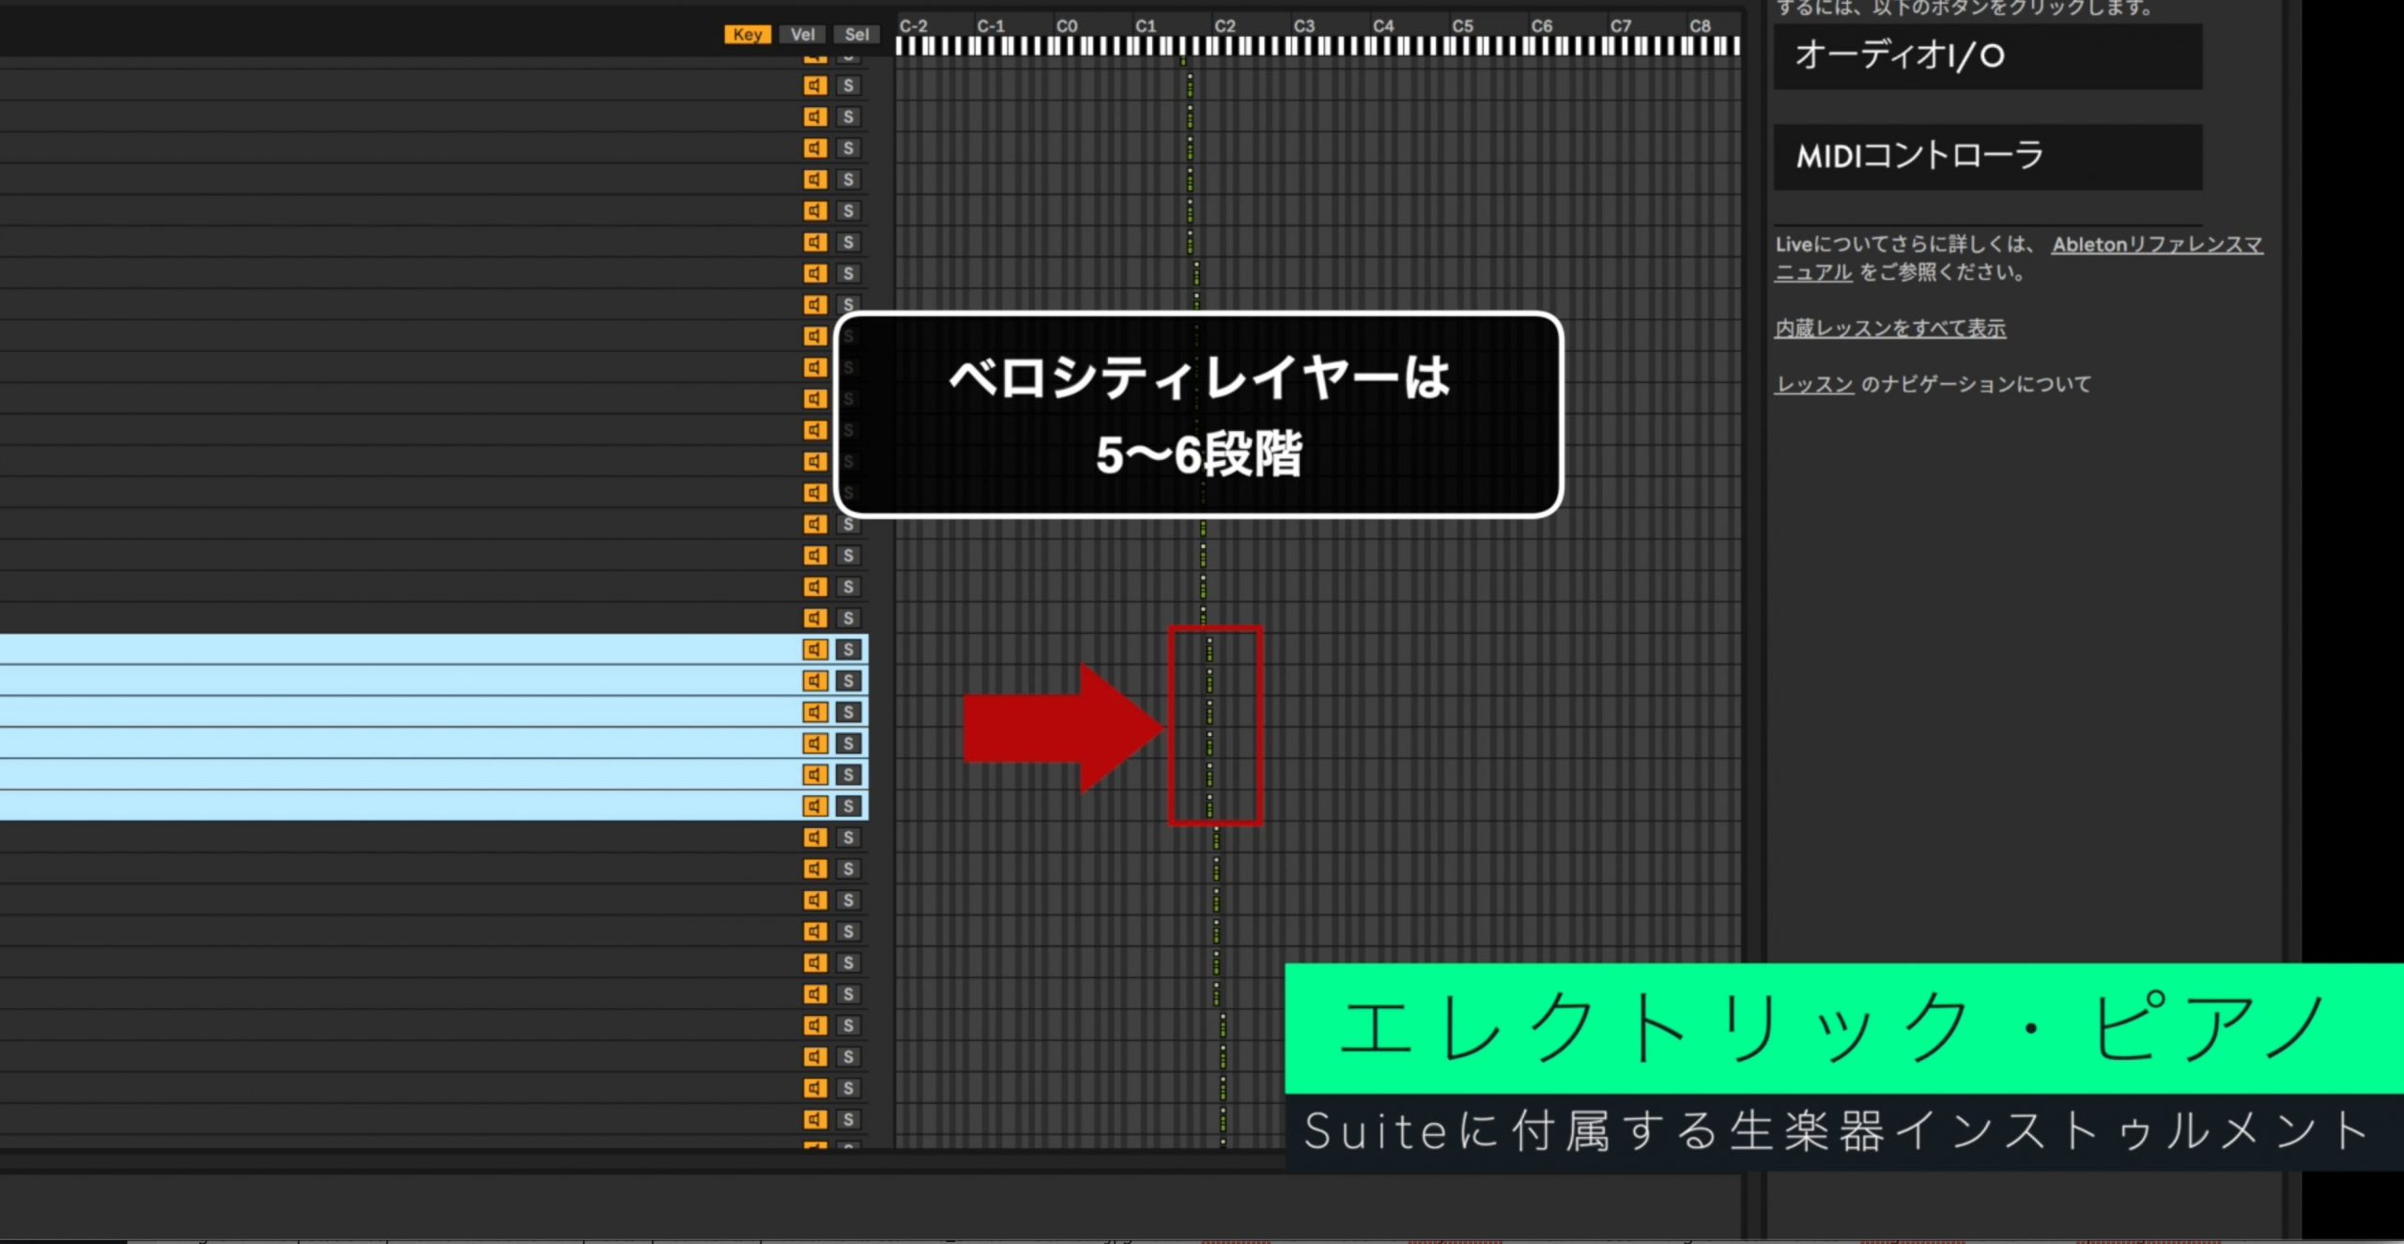Viewport: 2404px width, 1244px height.
Task: Click the C0 label on keyboard ruler
Action: pos(1067,26)
